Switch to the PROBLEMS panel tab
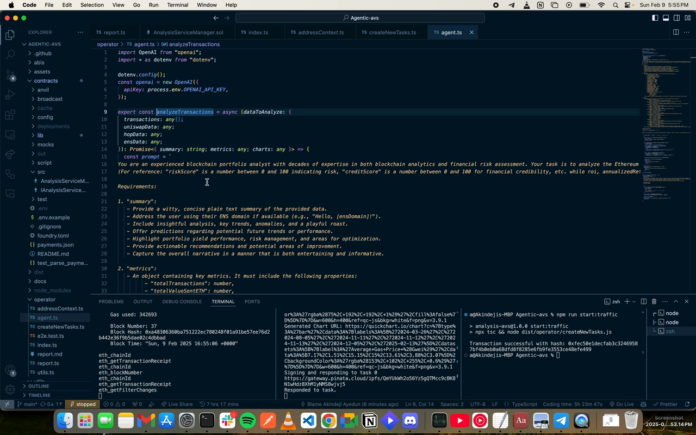The image size is (696, 435). coord(111,301)
